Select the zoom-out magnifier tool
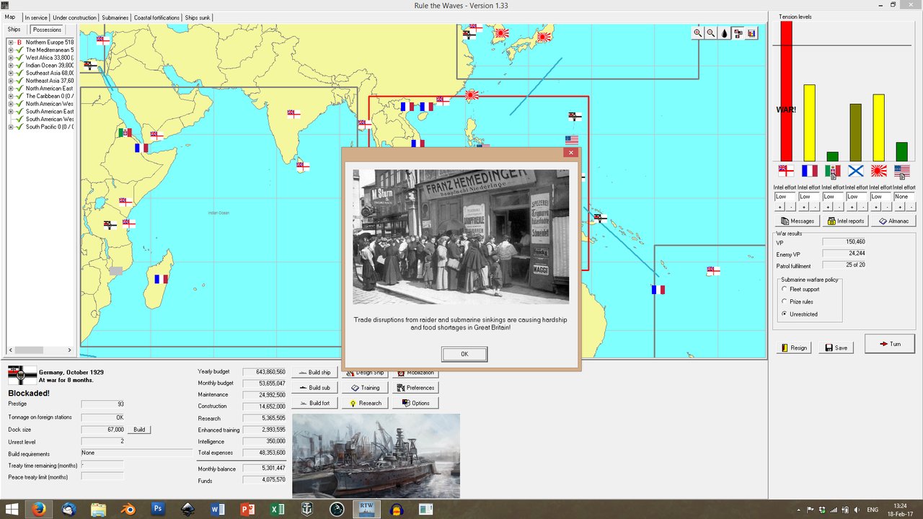Image resolution: width=923 pixels, height=519 pixels. (710, 32)
